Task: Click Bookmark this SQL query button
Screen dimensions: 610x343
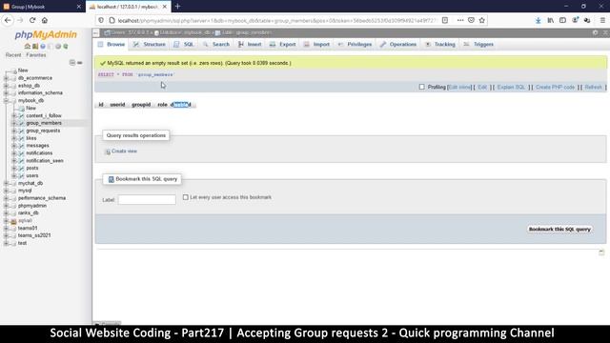Action: pos(559,230)
